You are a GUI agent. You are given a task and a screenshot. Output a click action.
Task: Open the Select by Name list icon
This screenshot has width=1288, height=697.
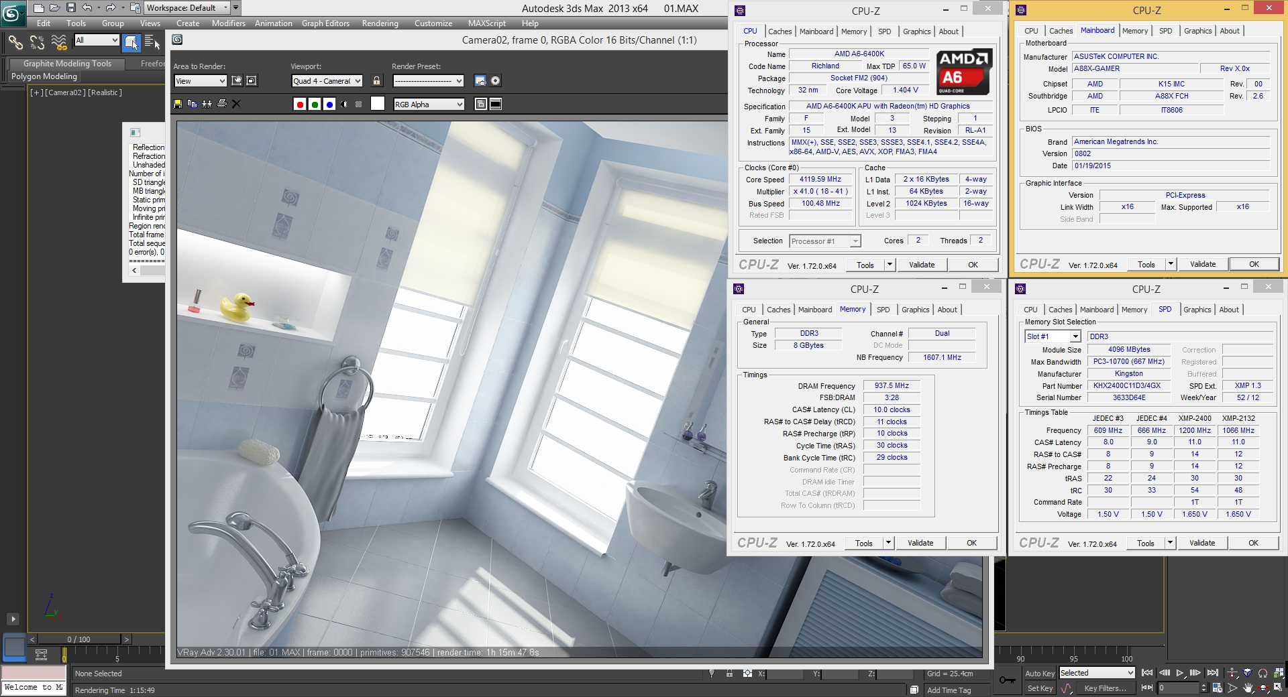pos(152,42)
